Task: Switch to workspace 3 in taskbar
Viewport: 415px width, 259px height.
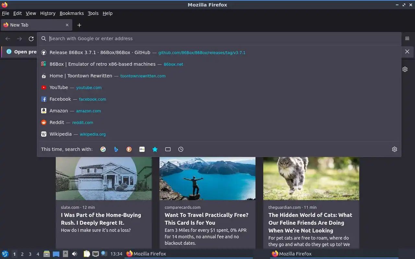Action: tap(30, 254)
